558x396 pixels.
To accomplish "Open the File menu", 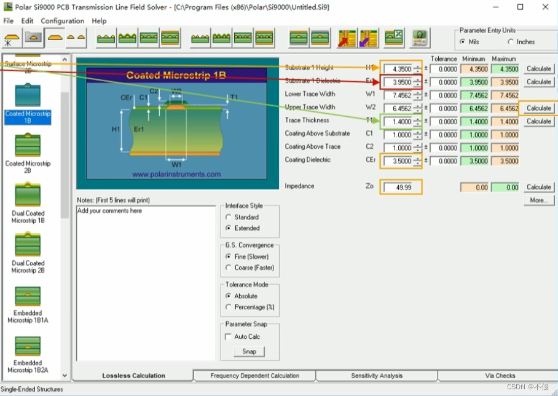I will [8, 21].
